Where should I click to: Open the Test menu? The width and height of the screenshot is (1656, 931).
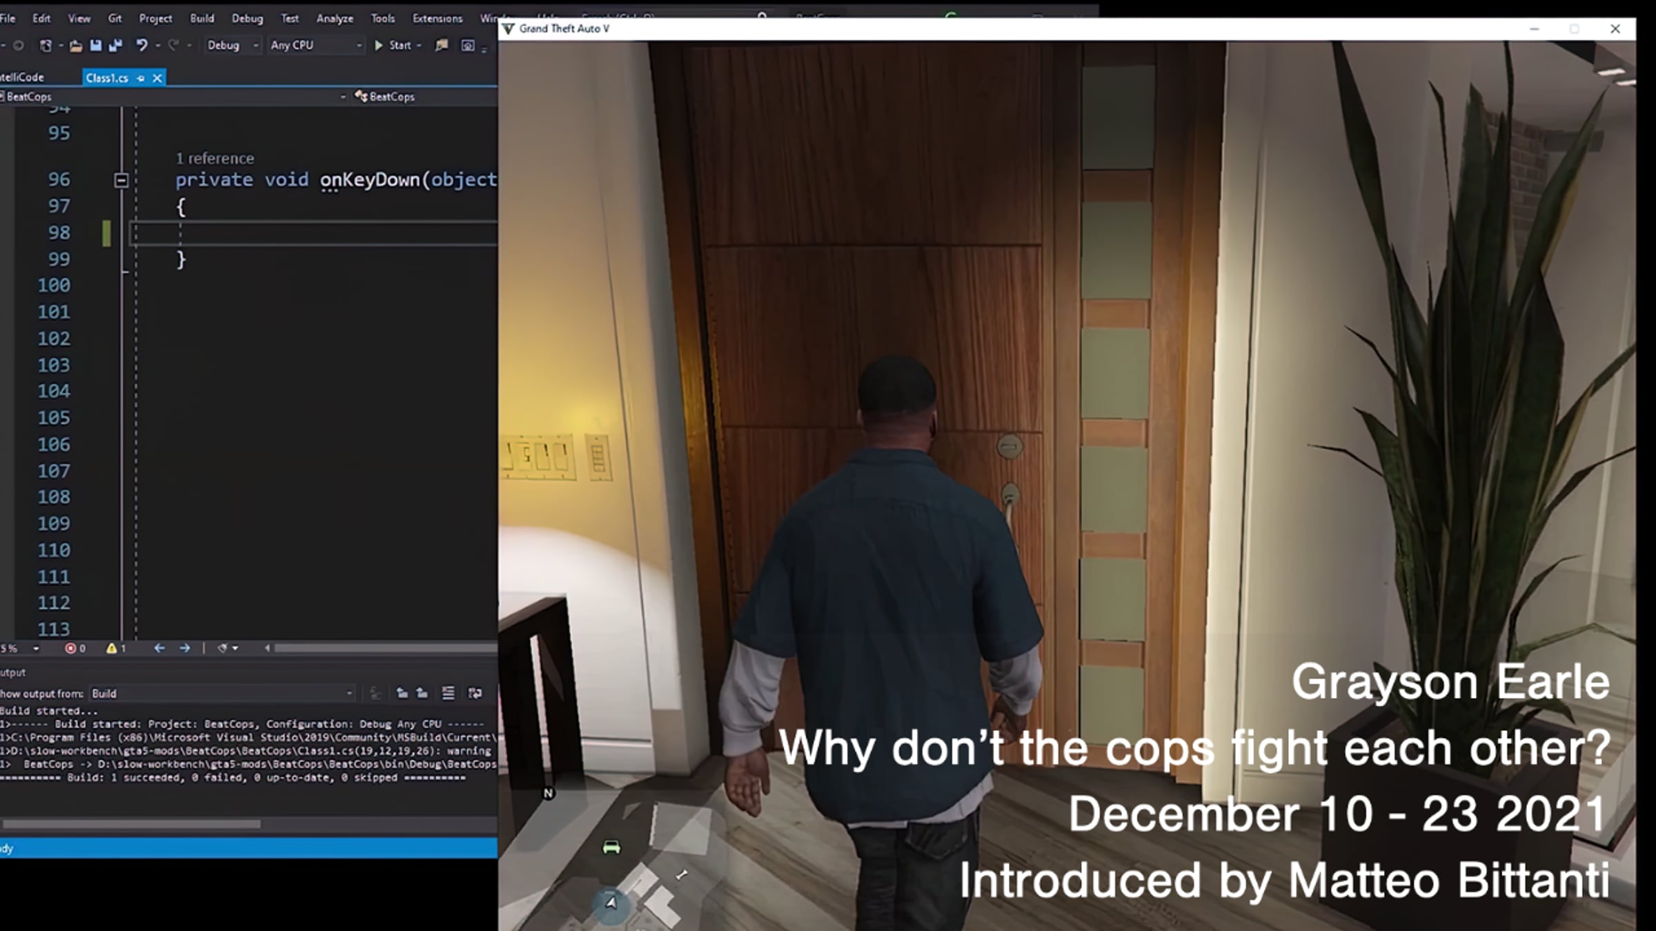pyautogui.click(x=290, y=19)
